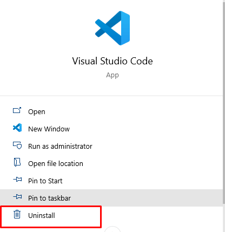This screenshot has height=232, width=225.
Task: Choose New Window option
Action: pos(111,129)
